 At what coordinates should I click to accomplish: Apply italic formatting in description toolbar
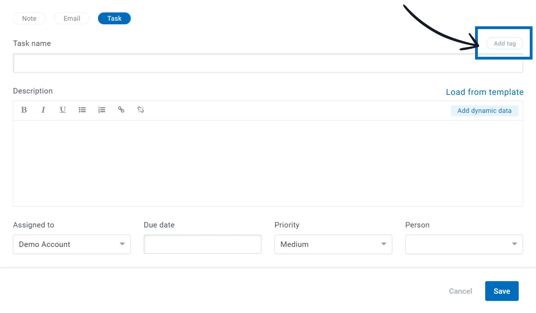(x=43, y=110)
